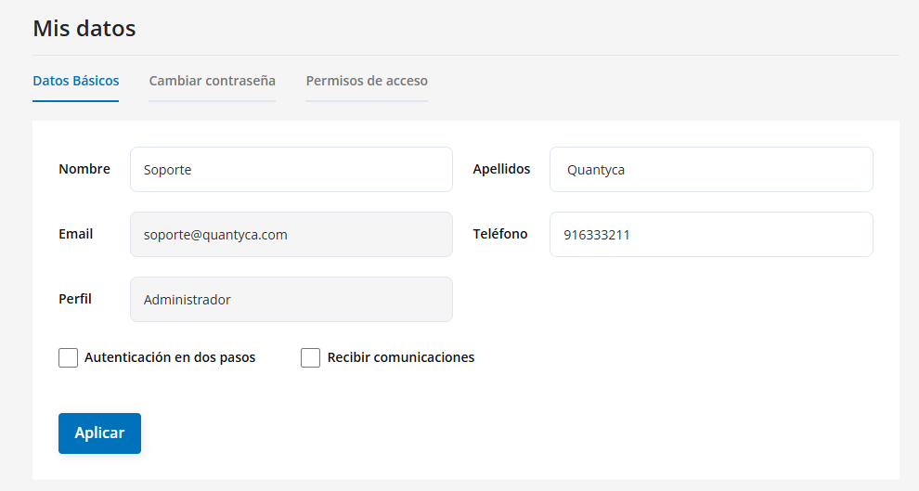The height and width of the screenshot is (491, 919).
Task: Click the Nombre field containing Soporte
Action: click(x=291, y=169)
